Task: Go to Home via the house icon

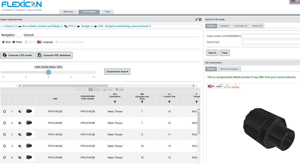Action: (14, 42)
